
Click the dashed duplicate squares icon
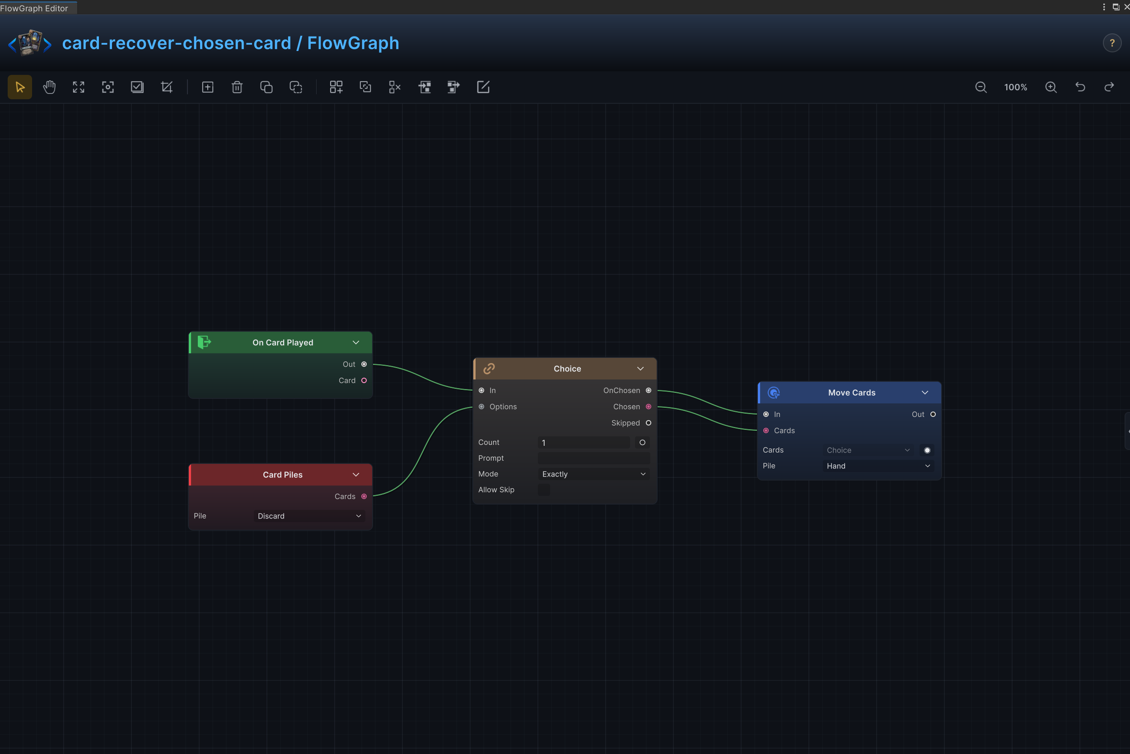(x=295, y=87)
